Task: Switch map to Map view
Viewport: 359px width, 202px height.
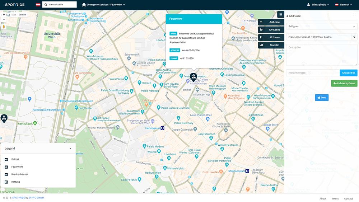Action: [14, 15]
